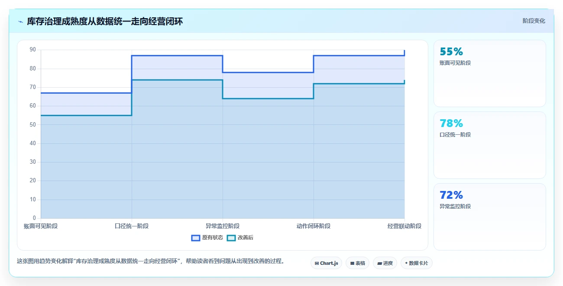Screen dimensions: 563x286
Task: Click the 口径统一阶段 x-axis label
Action: pos(132,226)
